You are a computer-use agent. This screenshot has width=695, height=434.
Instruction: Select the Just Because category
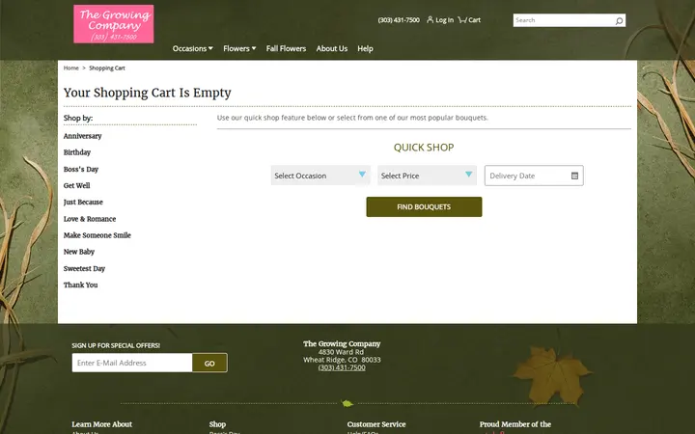(x=83, y=202)
